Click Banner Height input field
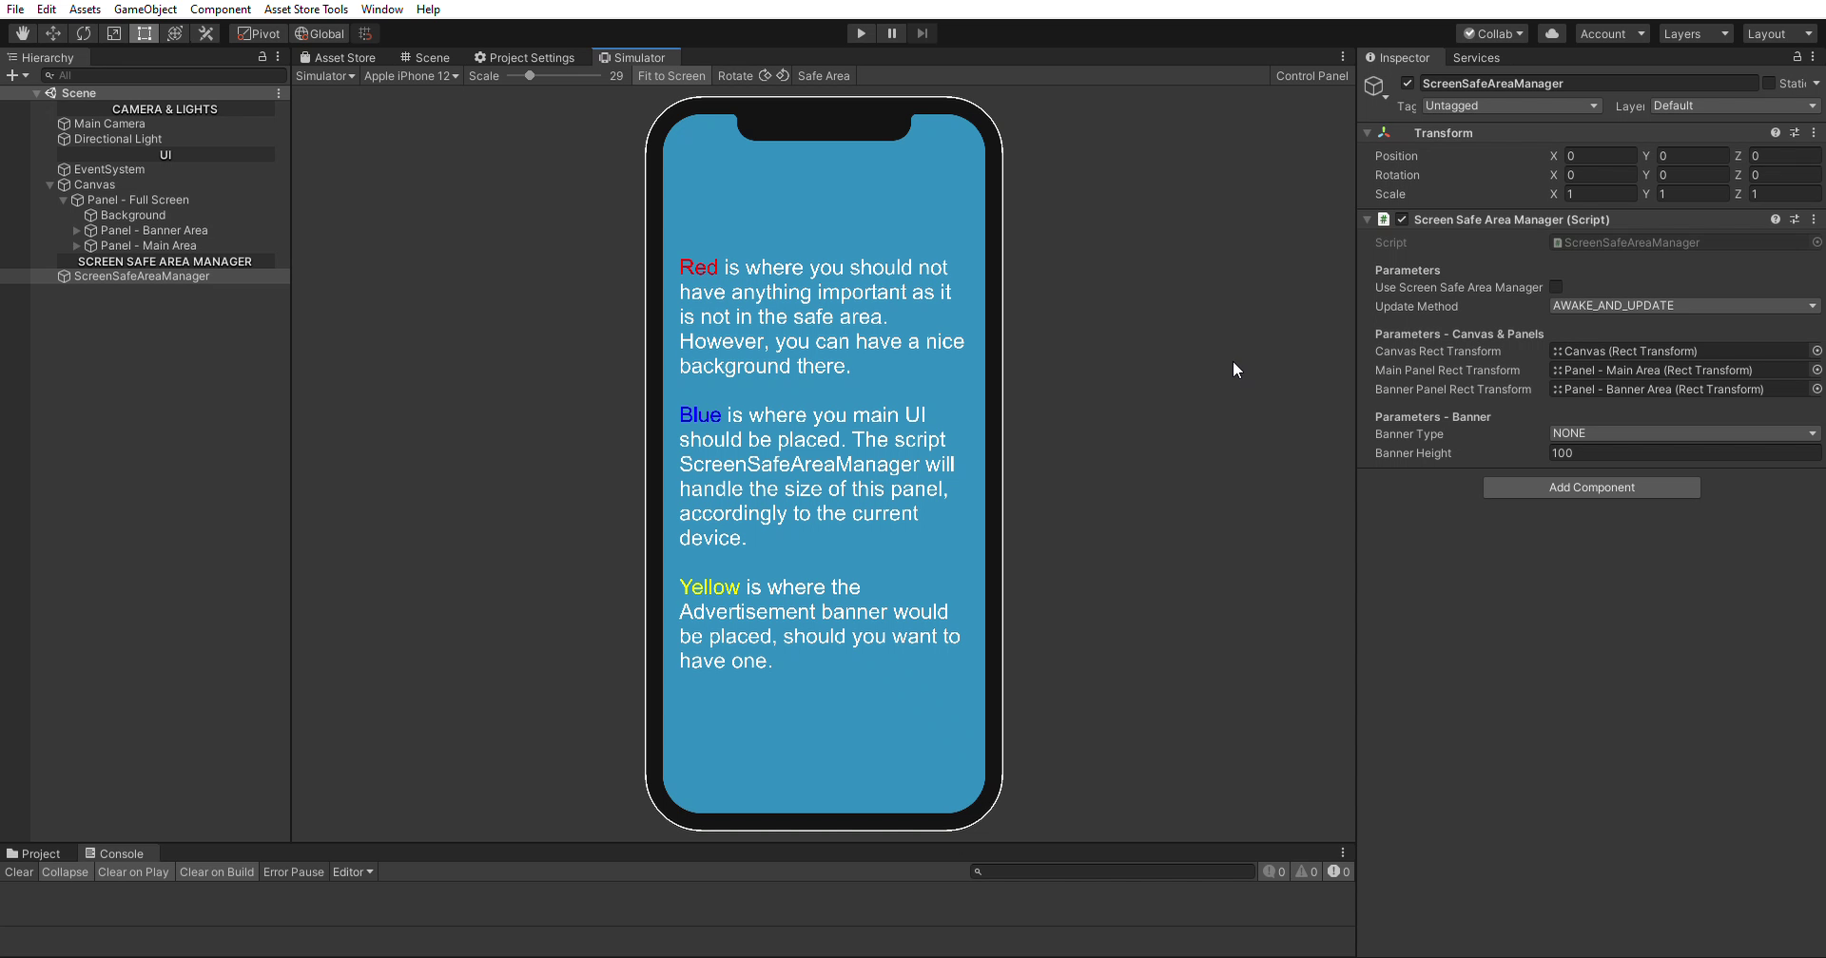The height and width of the screenshot is (958, 1826). click(1685, 453)
